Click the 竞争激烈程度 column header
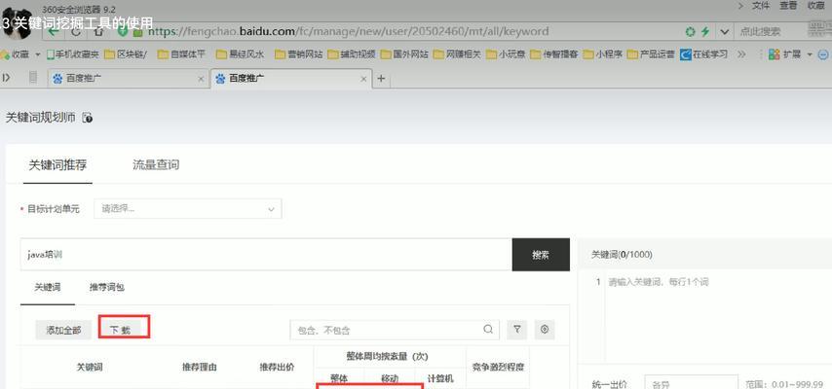 coord(498,367)
